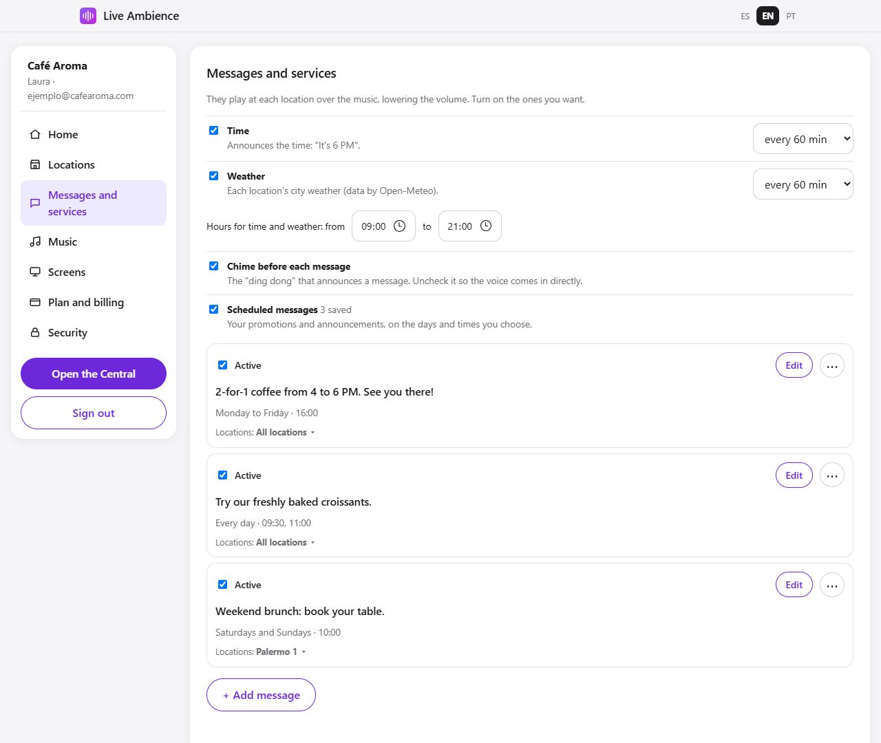The width and height of the screenshot is (881, 743).
Task: Click the Home house icon
Action: click(35, 134)
